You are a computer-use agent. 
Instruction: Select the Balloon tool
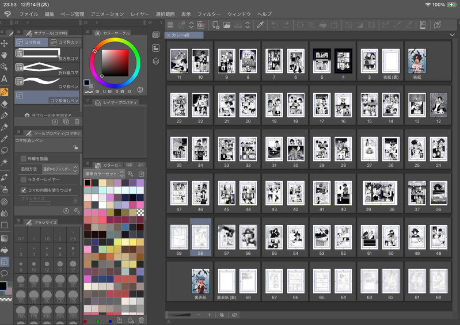pos(4,273)
